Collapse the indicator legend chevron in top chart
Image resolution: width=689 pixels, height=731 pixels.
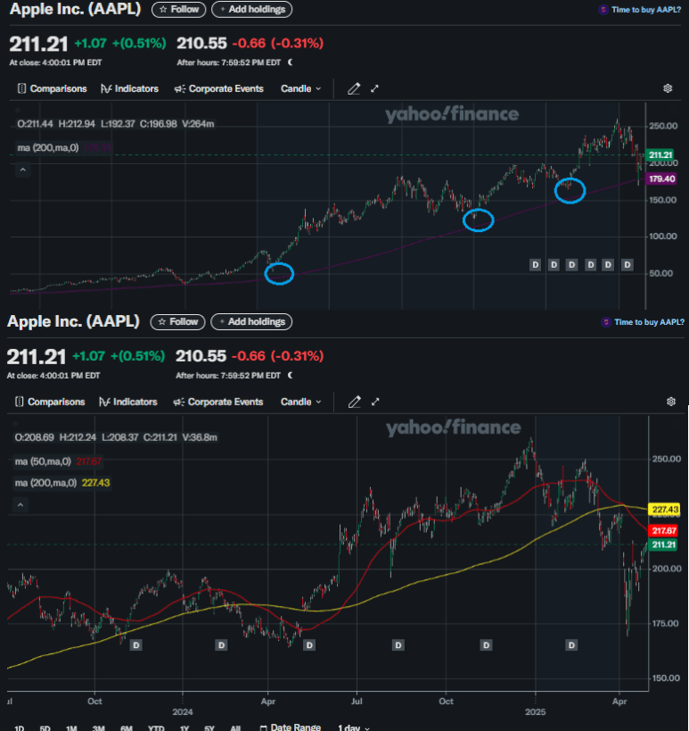(23, 170)
